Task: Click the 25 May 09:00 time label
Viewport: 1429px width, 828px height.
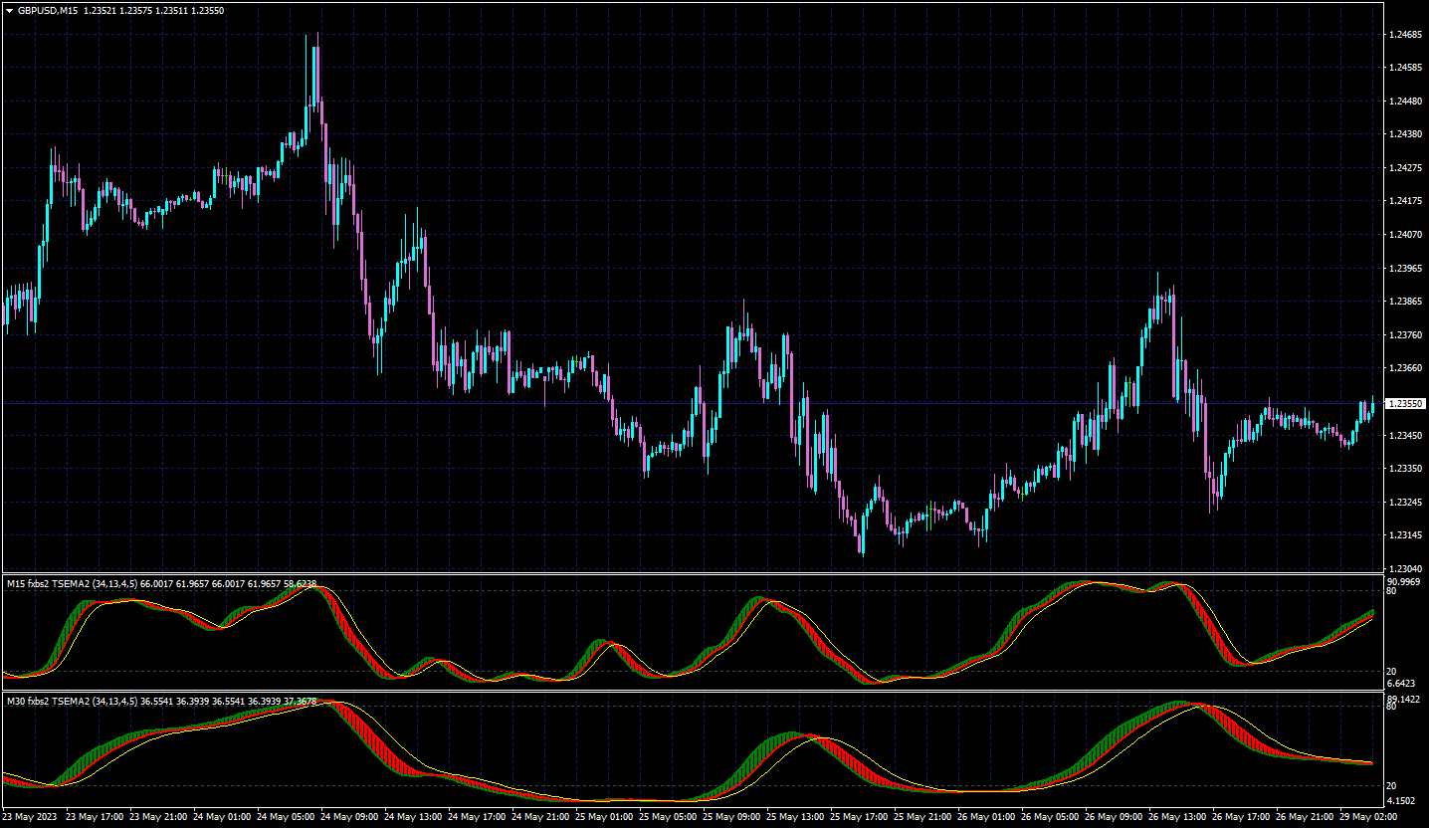Action: [731, 816]
